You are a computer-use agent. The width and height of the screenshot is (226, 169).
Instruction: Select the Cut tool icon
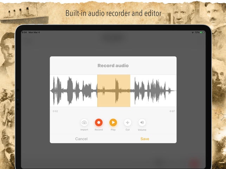128,122
